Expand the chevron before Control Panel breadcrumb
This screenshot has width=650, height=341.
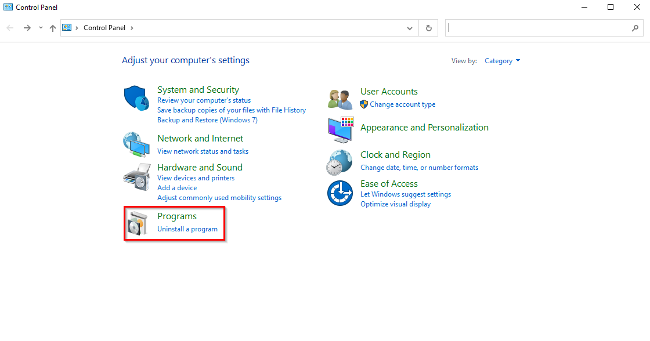click(77, 28)
